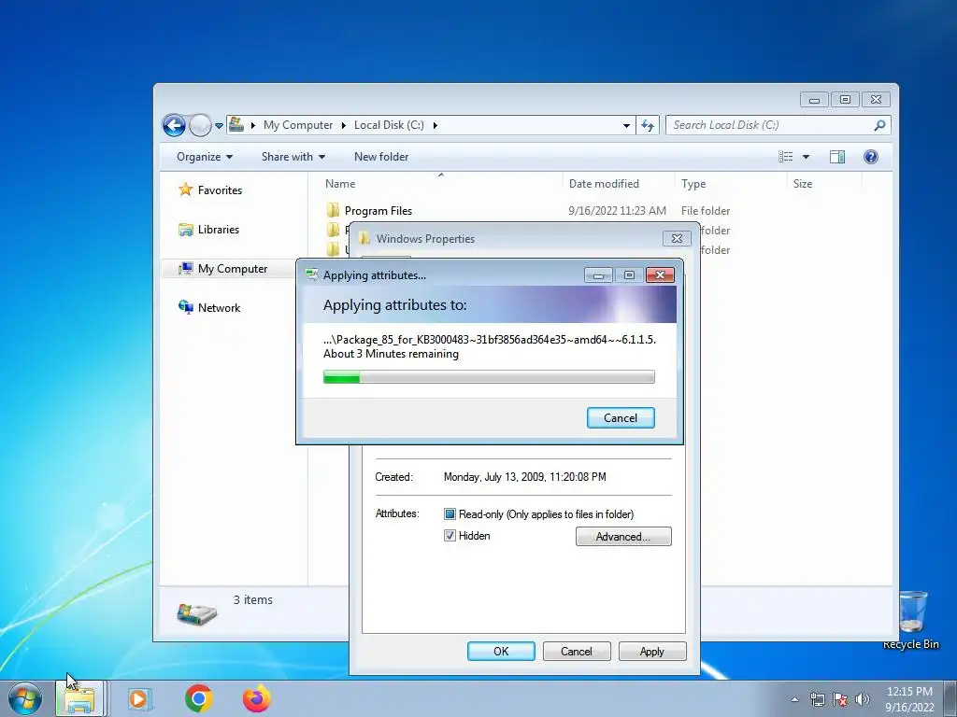Click the Created date text in Properties

pyautogui.click(x=525, y=477)
